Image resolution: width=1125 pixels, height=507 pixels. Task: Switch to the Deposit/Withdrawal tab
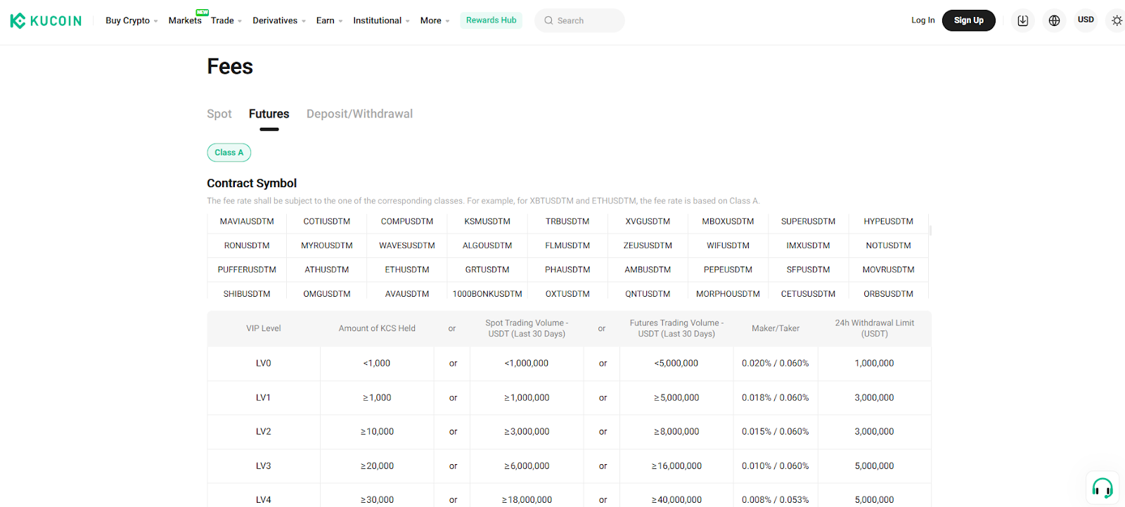(359, 114)
